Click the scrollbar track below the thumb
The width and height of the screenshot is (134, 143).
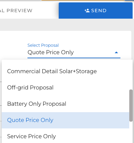click(131, 132)
